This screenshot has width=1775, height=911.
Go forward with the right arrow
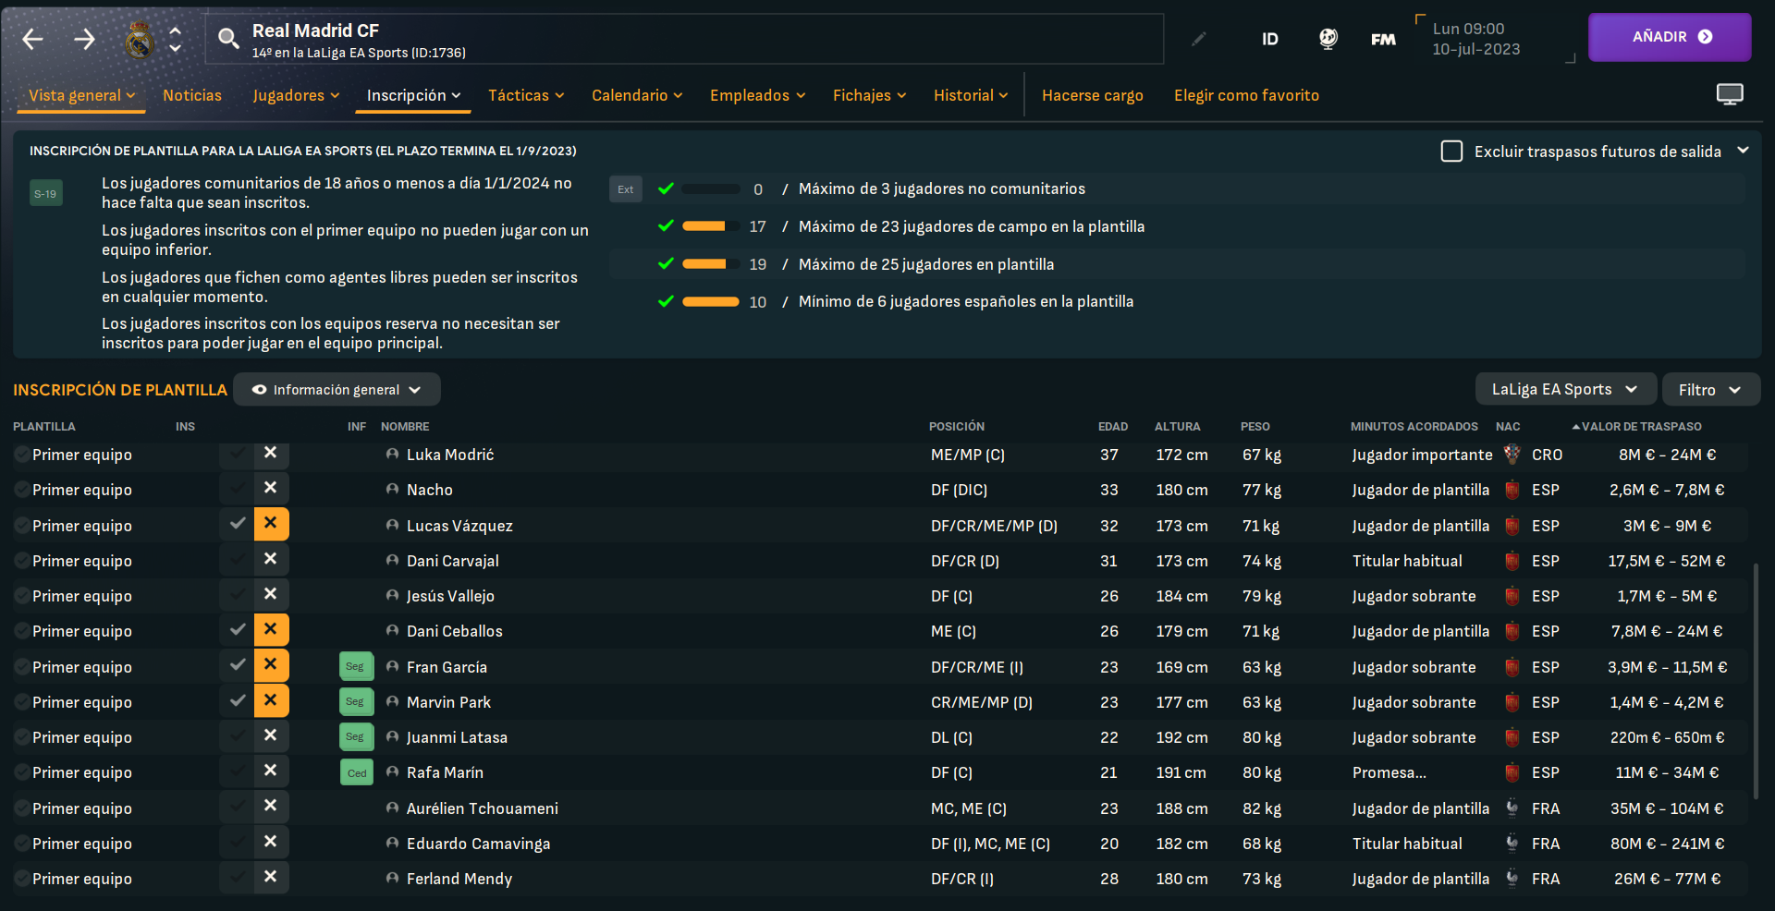coord(84,39)
